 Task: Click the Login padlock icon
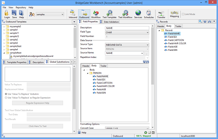coord(7,13)
